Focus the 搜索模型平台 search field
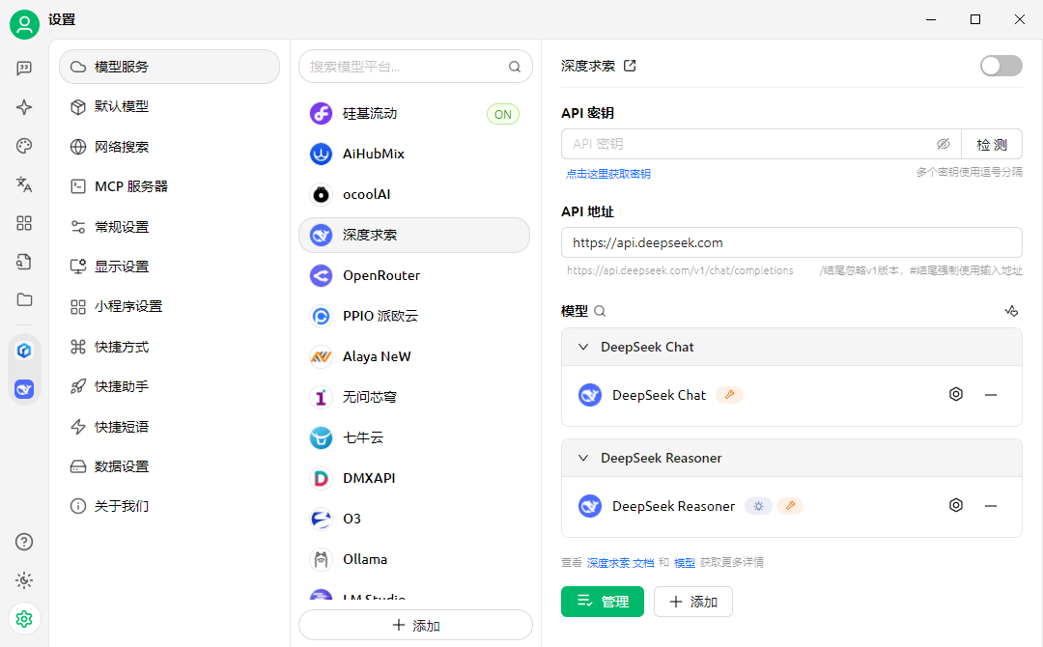 click(415, 67)
